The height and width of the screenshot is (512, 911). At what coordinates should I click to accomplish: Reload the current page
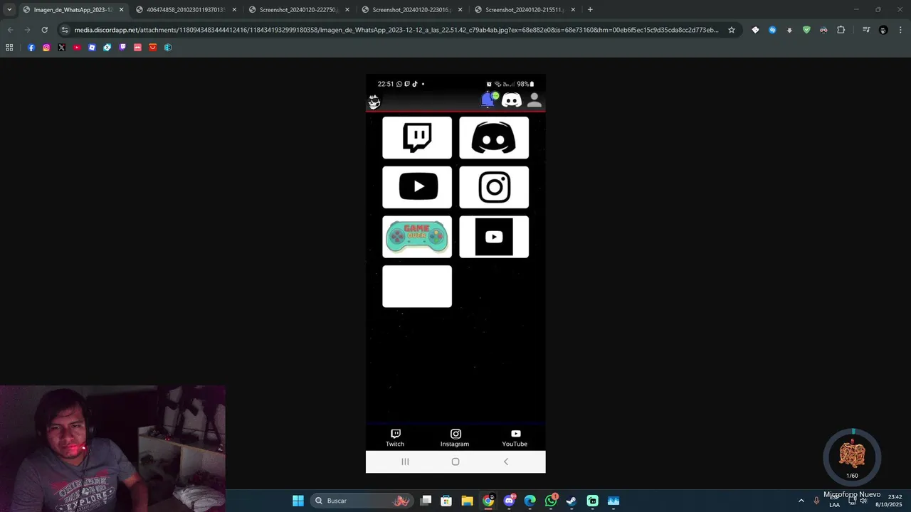44,30
